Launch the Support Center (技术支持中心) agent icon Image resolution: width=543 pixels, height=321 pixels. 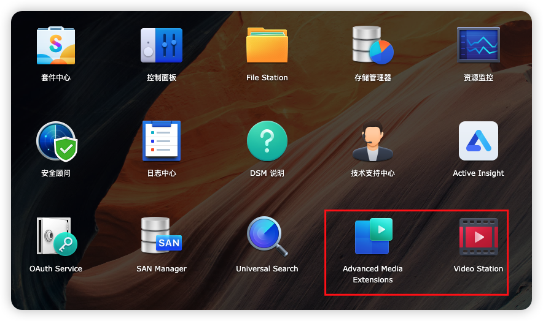373,141
